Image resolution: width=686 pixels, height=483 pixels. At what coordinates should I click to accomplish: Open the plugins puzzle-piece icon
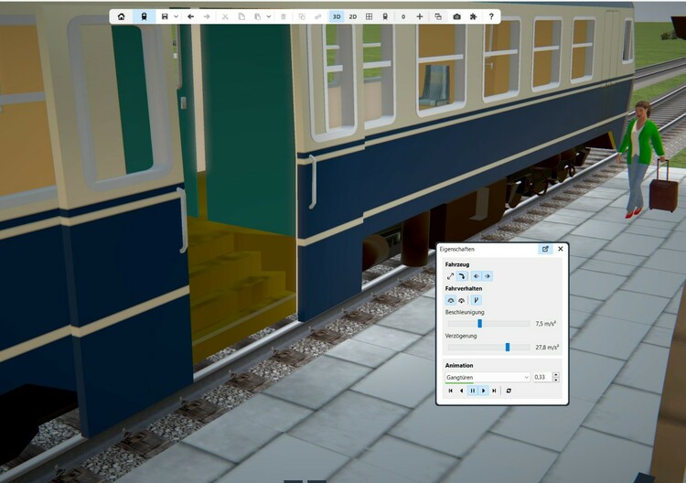pos(472,16)
